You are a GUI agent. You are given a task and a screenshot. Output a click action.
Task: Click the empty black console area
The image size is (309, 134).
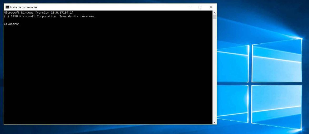(x=105, y=74)
